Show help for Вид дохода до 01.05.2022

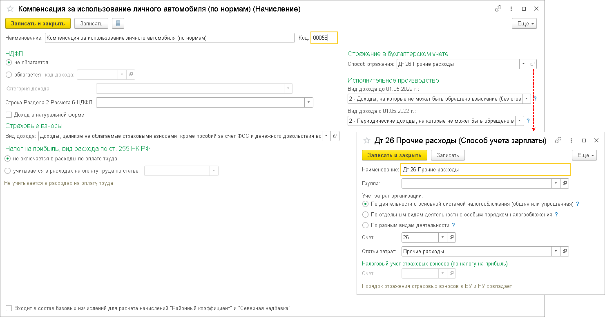tap(535, 99)
